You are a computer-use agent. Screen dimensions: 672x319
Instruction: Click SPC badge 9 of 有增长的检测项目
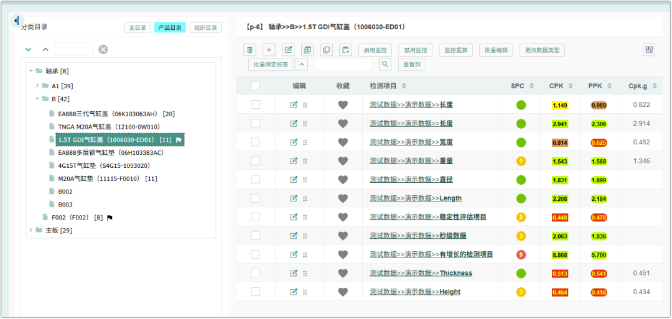[x=521, y=255]
